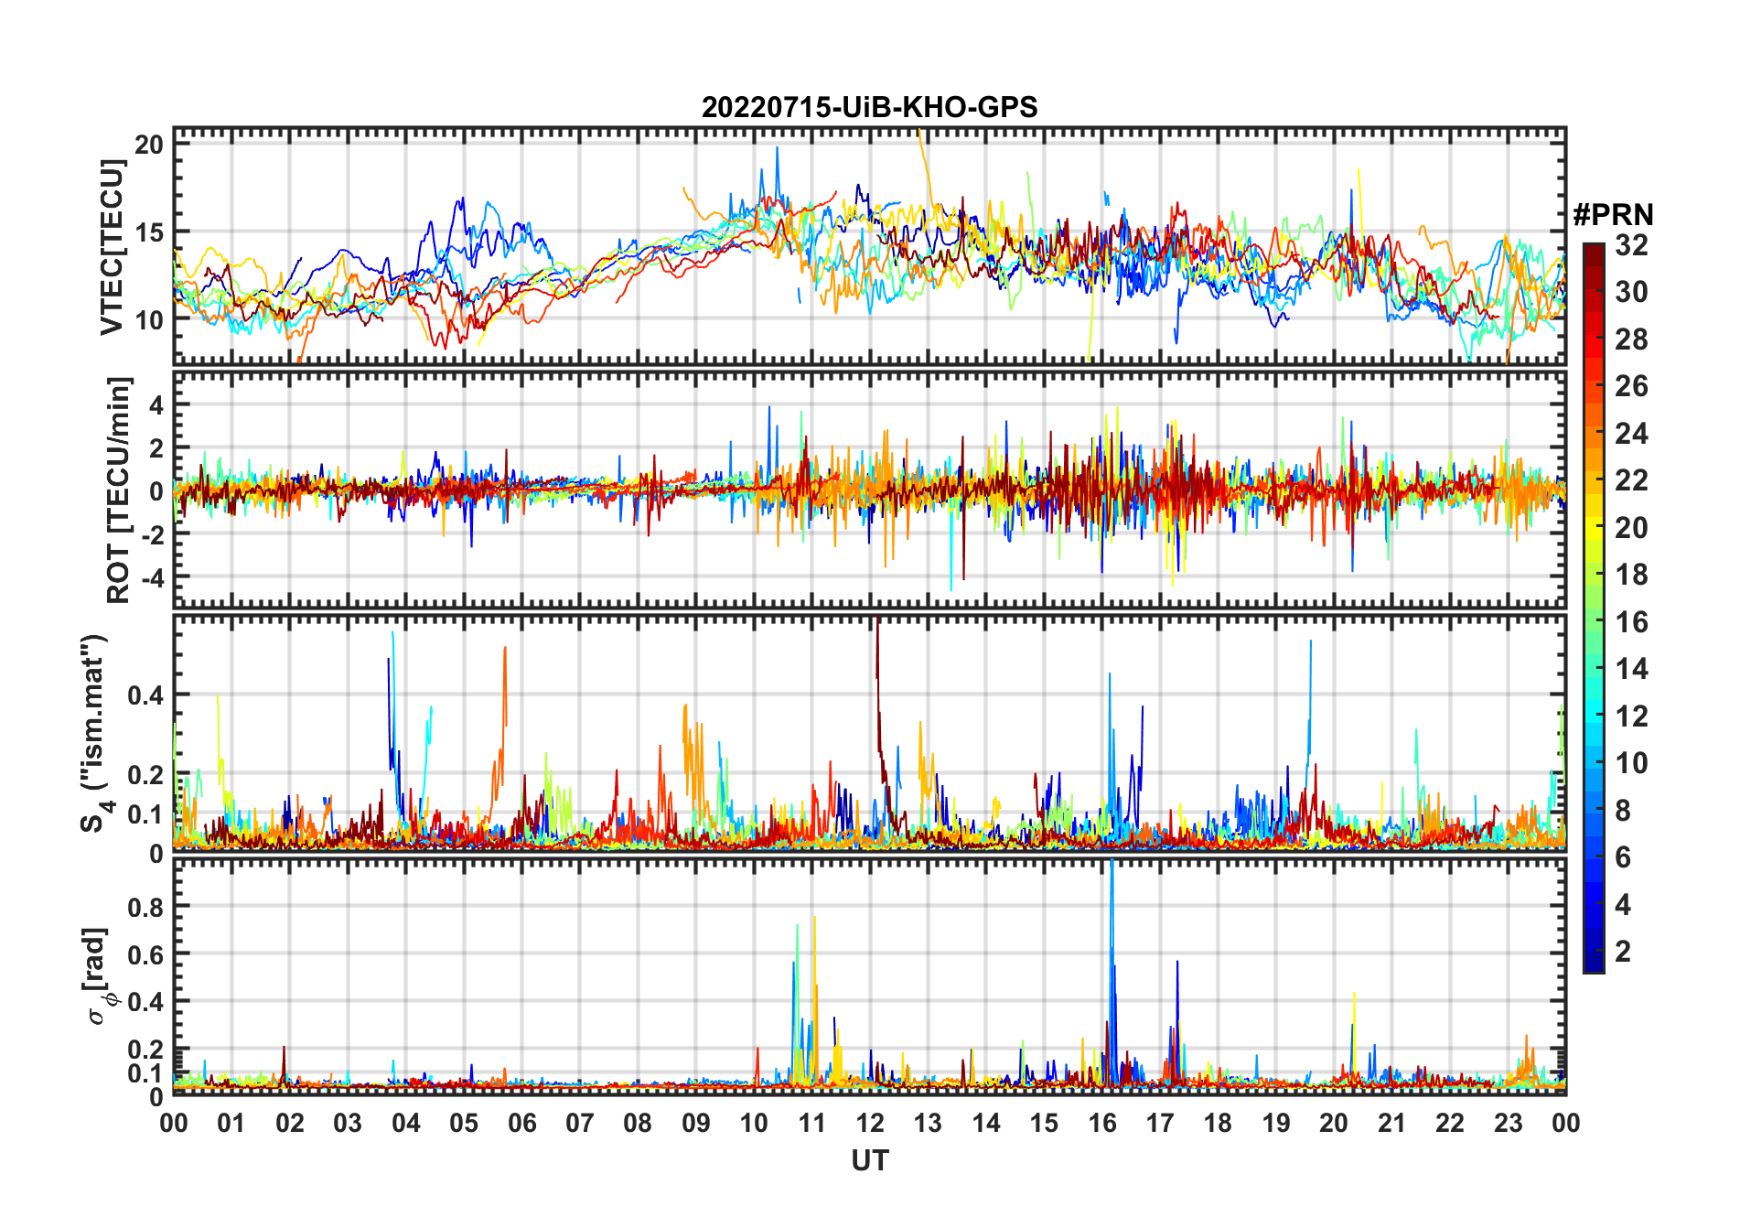
Task: Click x-axis tick label 21
Action: pos(1391,1123)
